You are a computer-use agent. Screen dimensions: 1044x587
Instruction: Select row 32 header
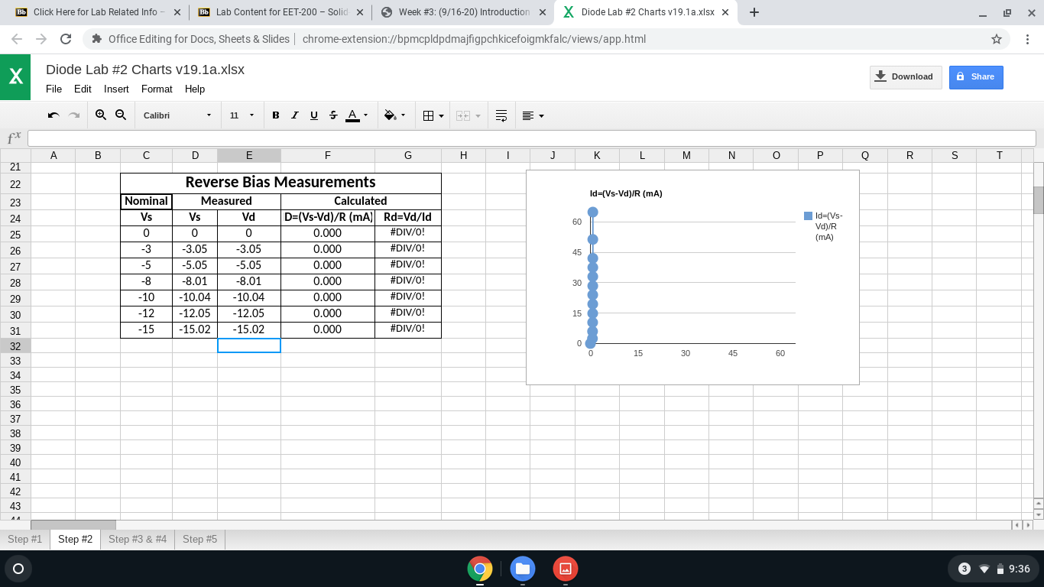click(x=15, y=345)
